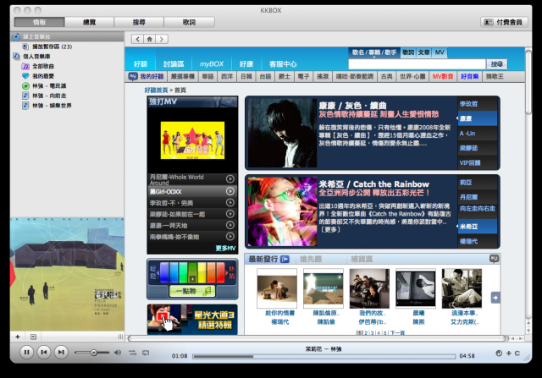Open the myBOX nav tab
Screen dimensions: 542x378
coord(211,64)
